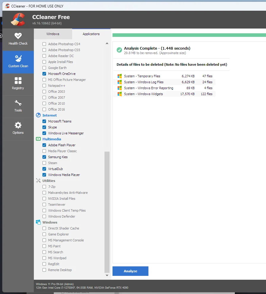Click the Windows section heading in list
This screenshot has width=266, height=294.
50,222
